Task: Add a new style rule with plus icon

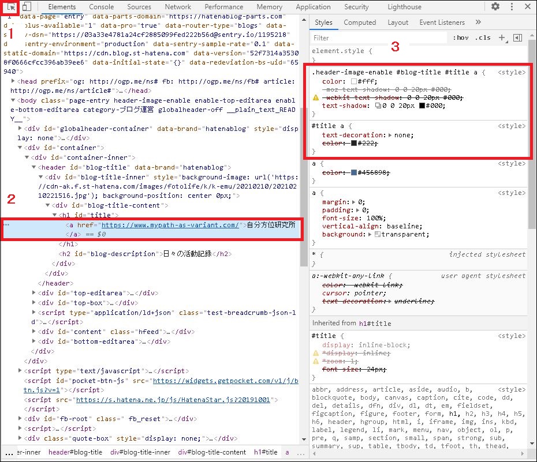Action: coord(502,37)
